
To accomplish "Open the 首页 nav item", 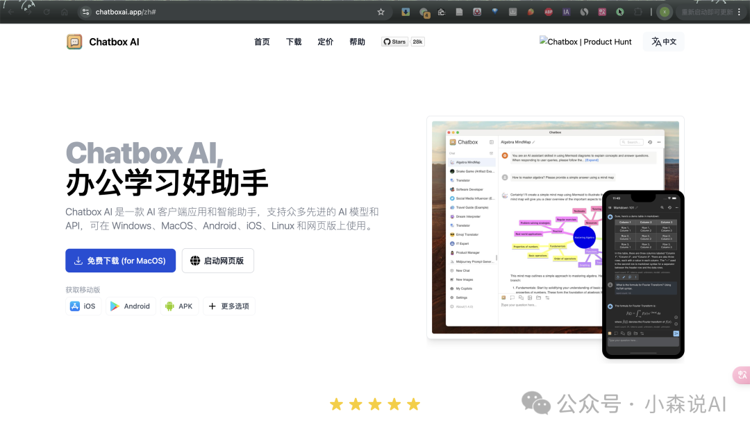I will [262, 42].
